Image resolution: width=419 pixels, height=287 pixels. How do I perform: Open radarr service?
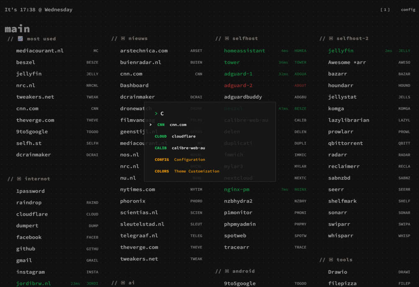click(337, 155)
